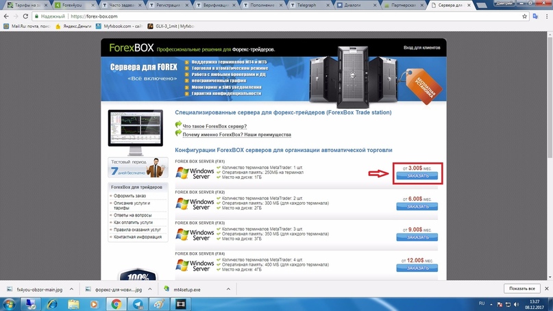This screenshot has height=311, width=553.
Task: Open Описание услуги и тарифы sidebar link
Action: [132, 206]
